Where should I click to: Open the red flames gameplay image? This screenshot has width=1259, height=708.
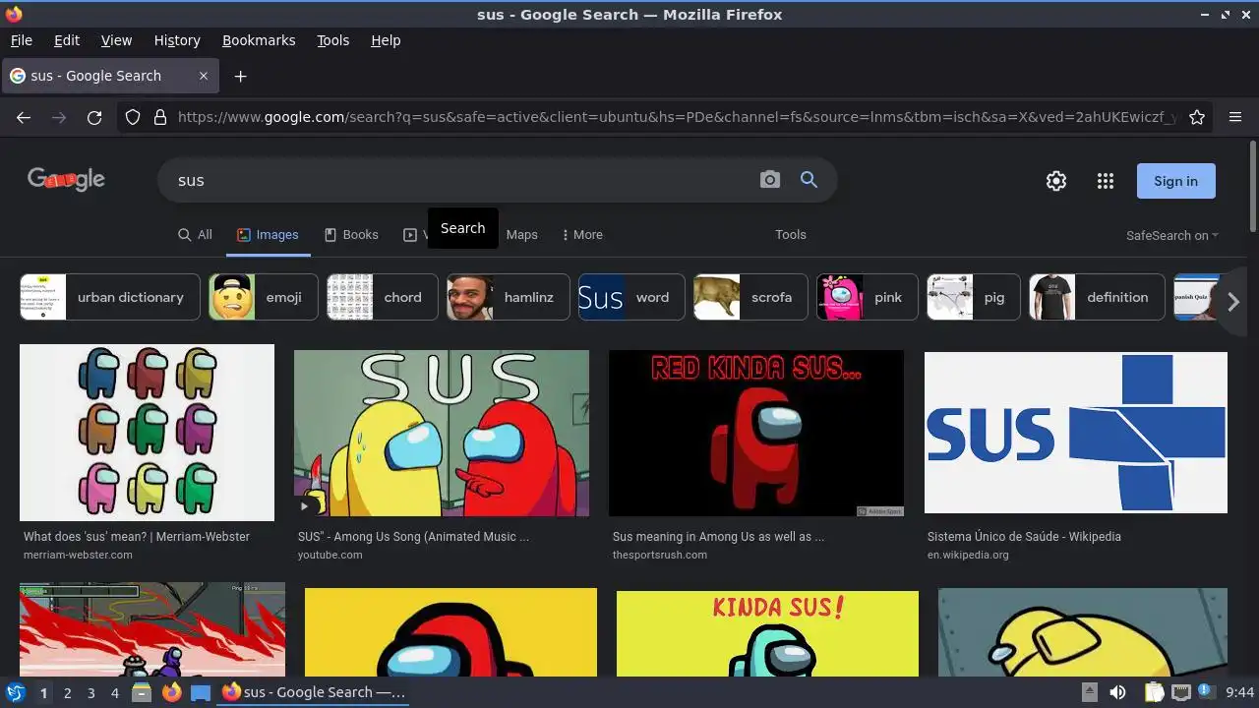point(152,629)
